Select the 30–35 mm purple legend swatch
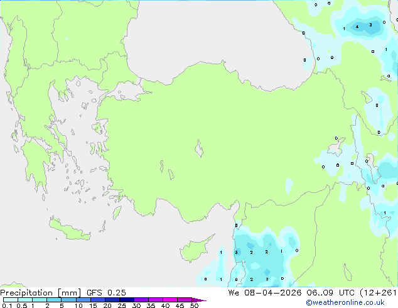This screenshot has width=398, height=308. coord(141,300)
